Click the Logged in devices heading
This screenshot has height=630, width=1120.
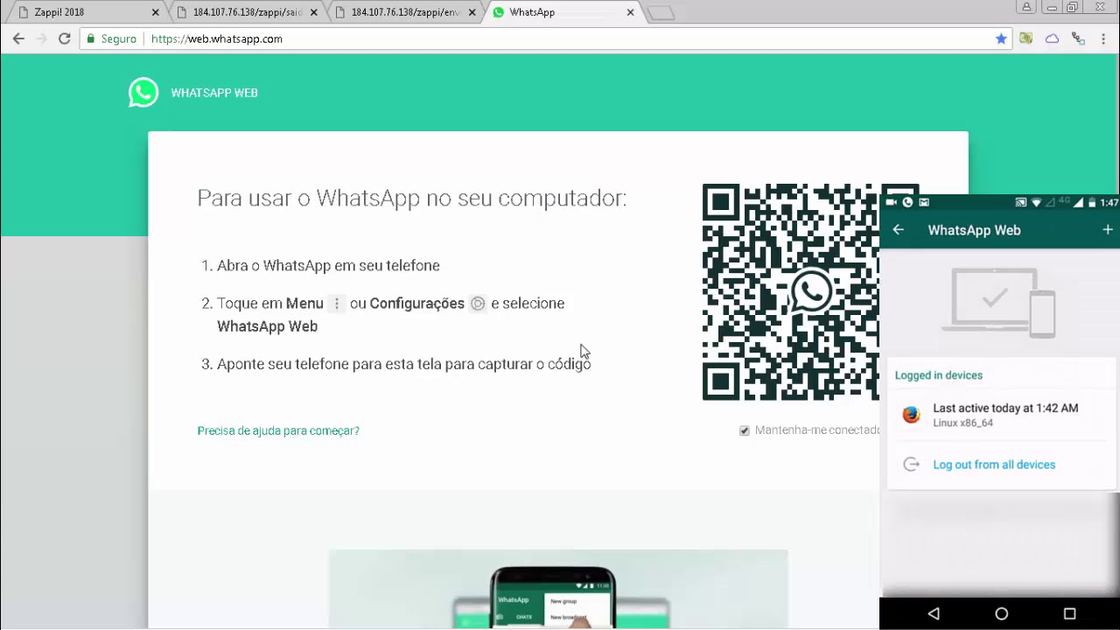click(939, 375)
